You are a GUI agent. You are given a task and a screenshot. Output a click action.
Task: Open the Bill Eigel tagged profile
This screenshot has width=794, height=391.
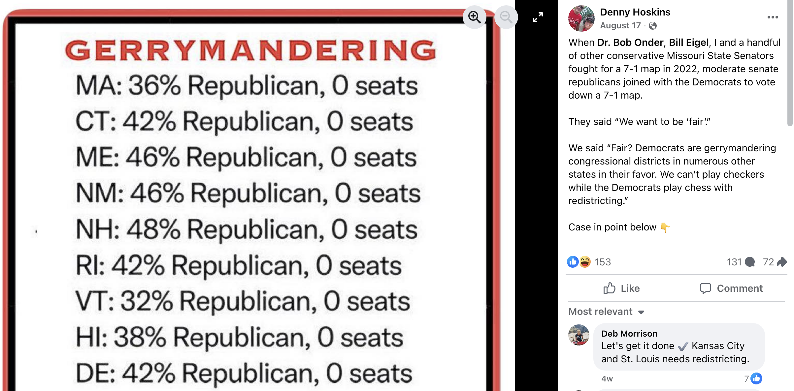(689, 43)
